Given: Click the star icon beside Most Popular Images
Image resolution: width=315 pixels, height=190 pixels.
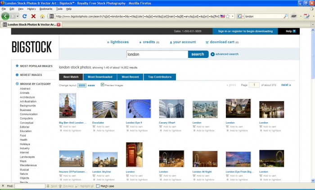Looking at the screenshot, I should pyautogui.click(x=17, y=66).
